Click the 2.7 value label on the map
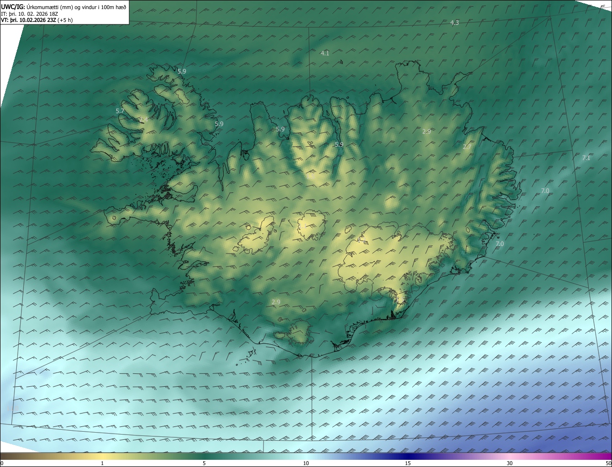The image size is (612, 467). (467, 147)
